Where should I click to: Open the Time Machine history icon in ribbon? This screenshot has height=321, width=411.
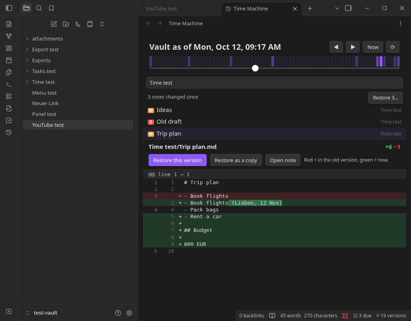9,132
